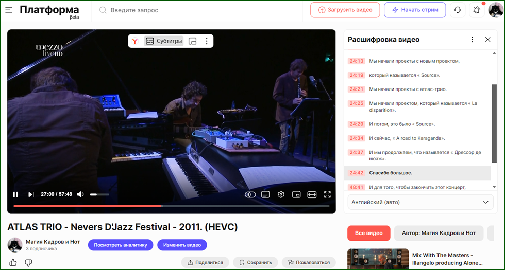Screen dimensions: 505x270
Task: Click Пожаловаться report button
Action: click(309, 262)
